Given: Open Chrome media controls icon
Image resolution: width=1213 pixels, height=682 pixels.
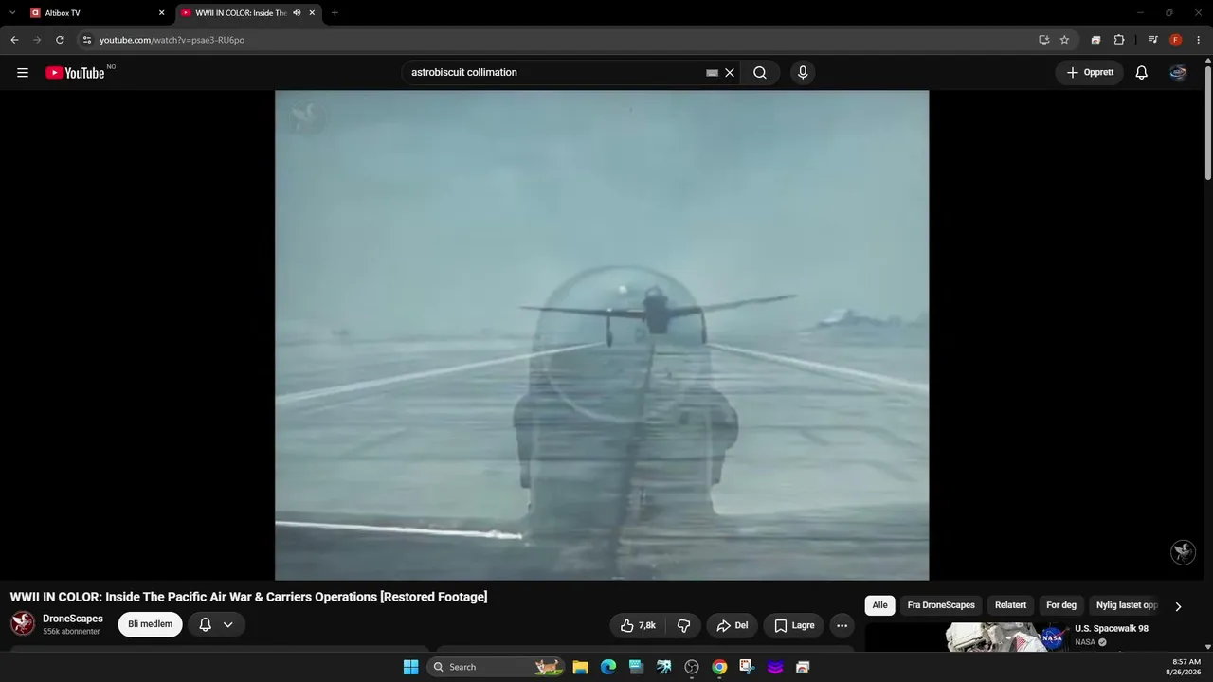Looking at the screenshot, I should point(1152,40).
